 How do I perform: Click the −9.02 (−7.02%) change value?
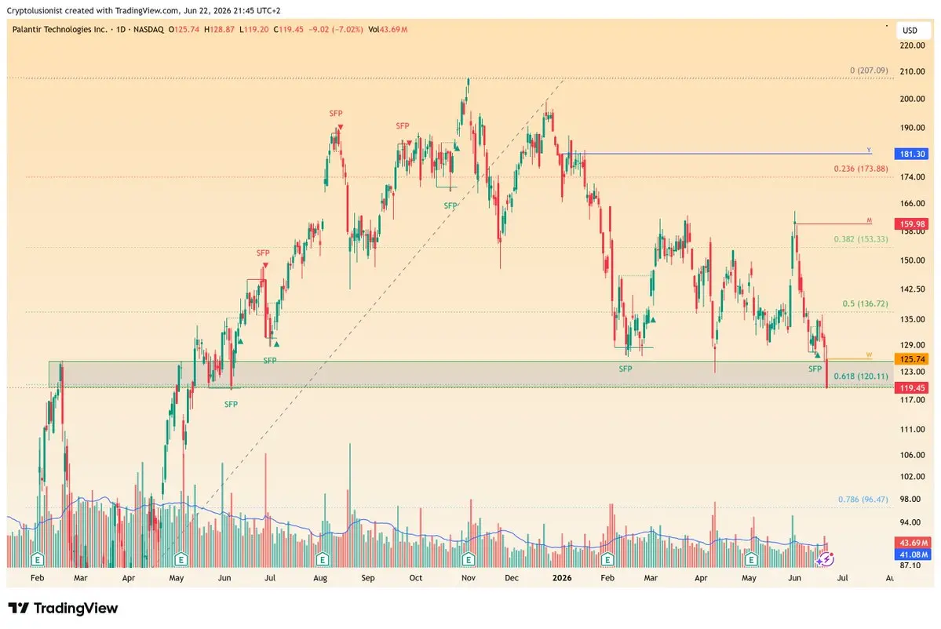(336, 29)
